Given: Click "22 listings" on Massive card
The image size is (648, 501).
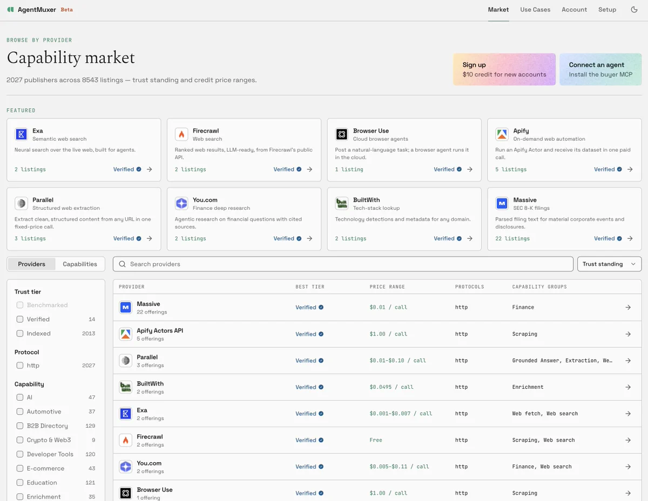Looking at the screenshot, I should pos(512,238).
